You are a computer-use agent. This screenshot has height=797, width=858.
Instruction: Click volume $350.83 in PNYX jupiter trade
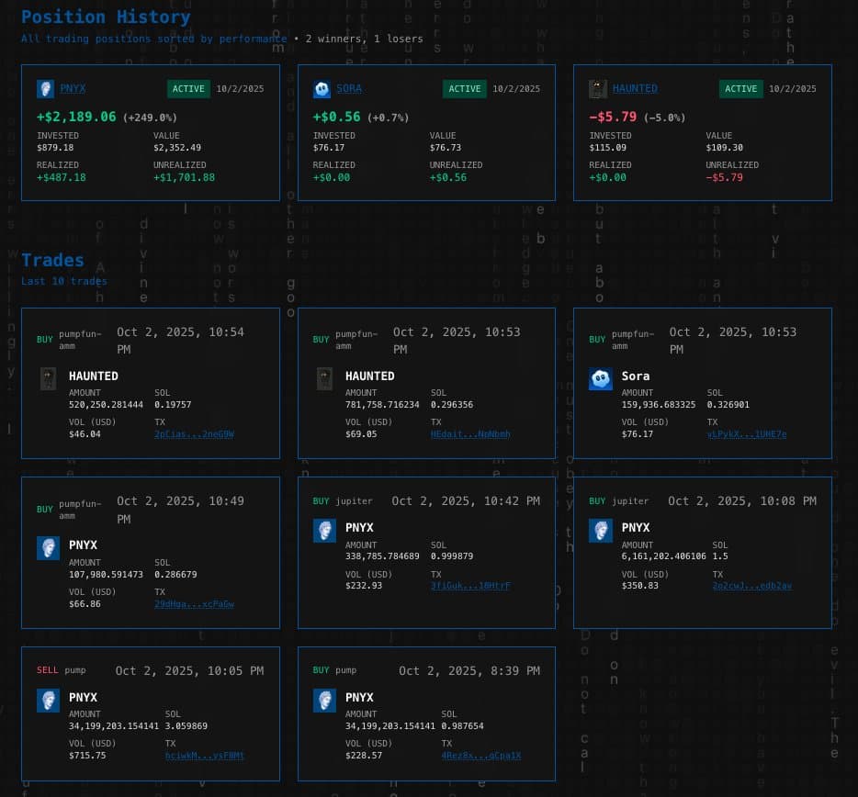639,585
